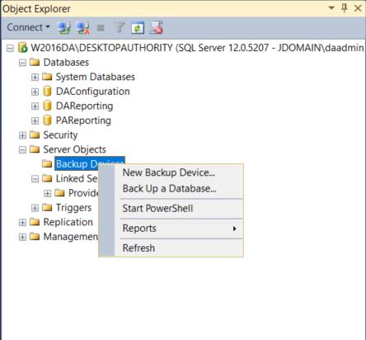Expand the Triggers folder
The image size is (366, 340).
[x=35, y=208]
